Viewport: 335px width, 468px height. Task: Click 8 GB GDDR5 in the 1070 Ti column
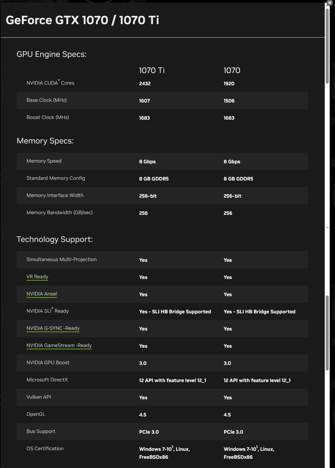[x=154, y=179]
